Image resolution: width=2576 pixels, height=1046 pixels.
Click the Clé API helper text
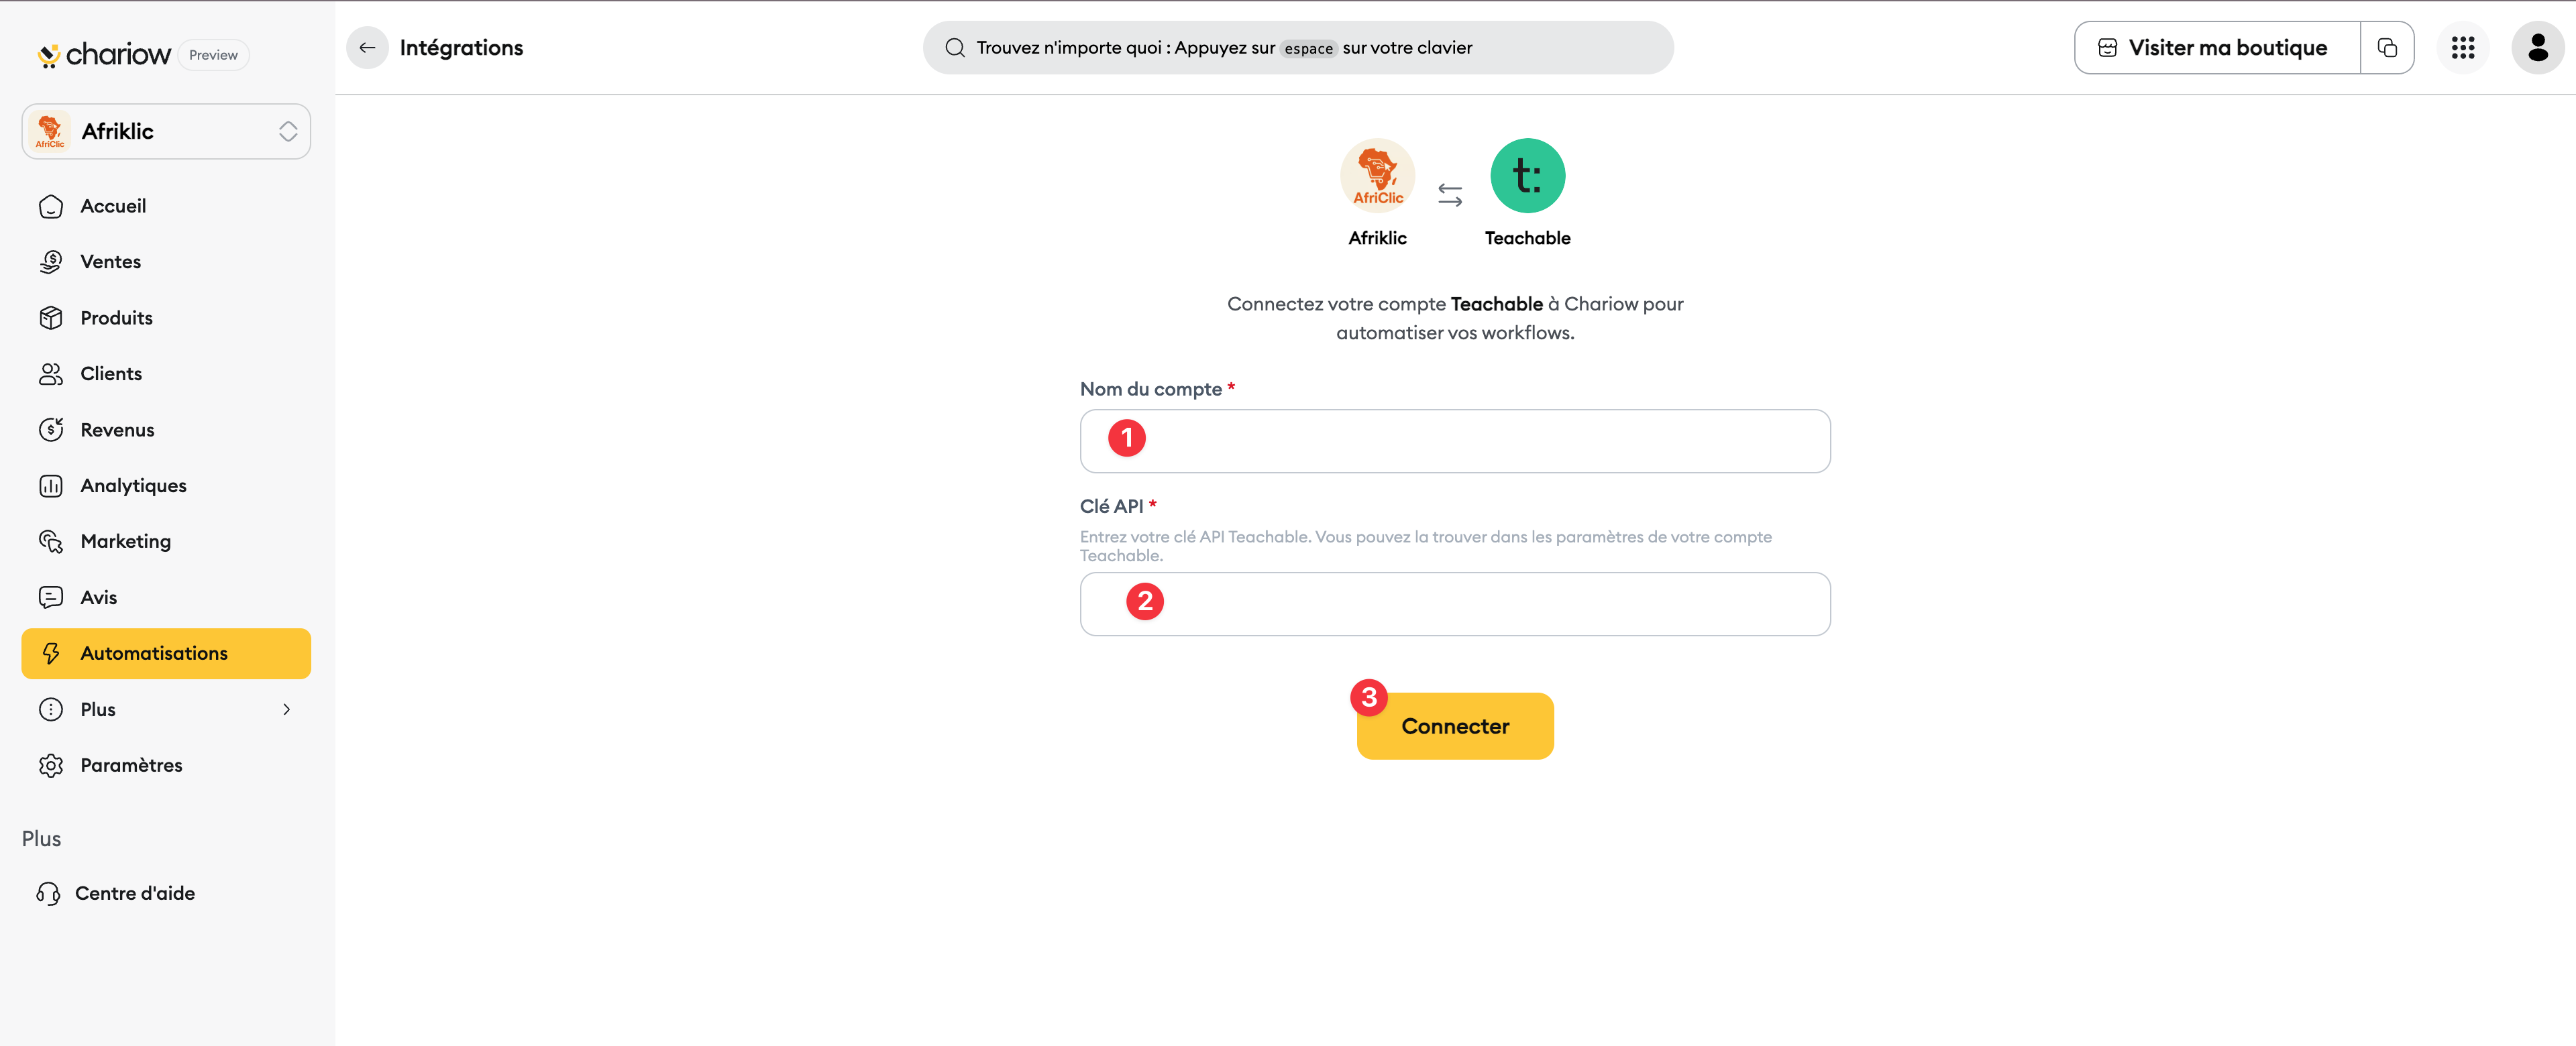1425,546
